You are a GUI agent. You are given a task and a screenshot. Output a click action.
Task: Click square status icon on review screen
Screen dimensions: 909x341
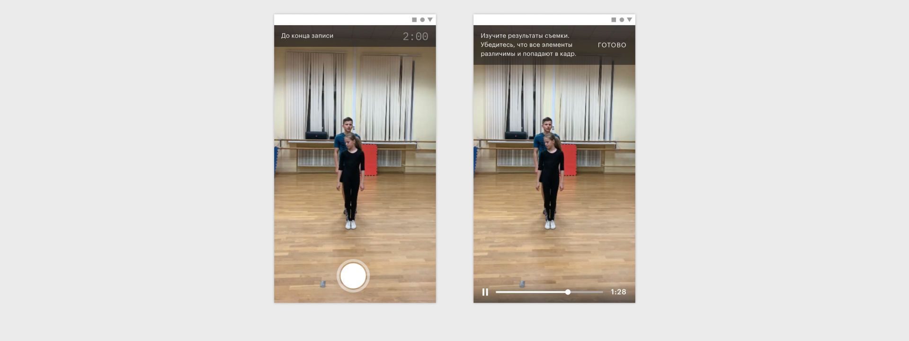[x=614, y=20]
